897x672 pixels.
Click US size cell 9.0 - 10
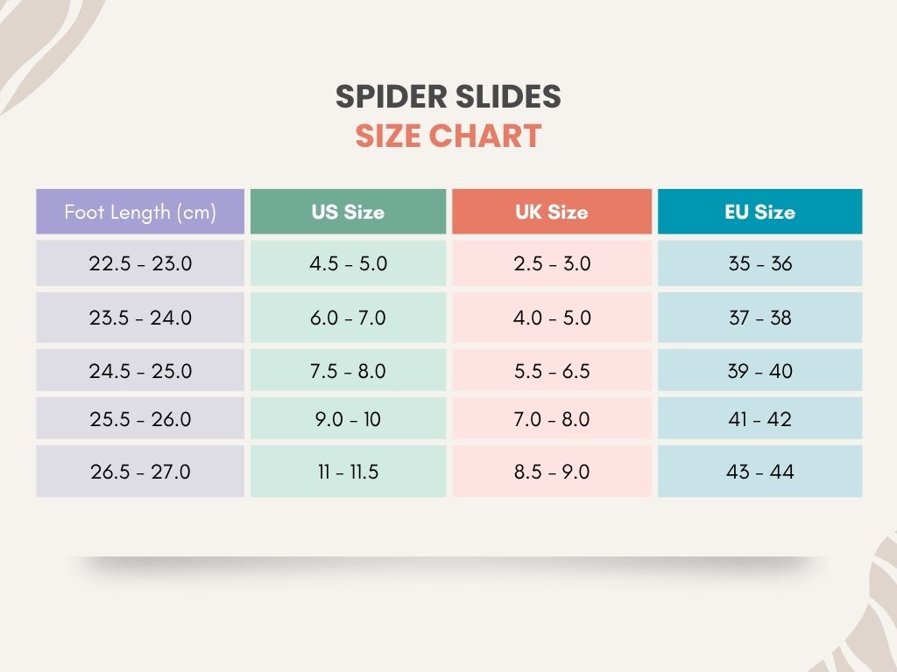click(348, 419)
